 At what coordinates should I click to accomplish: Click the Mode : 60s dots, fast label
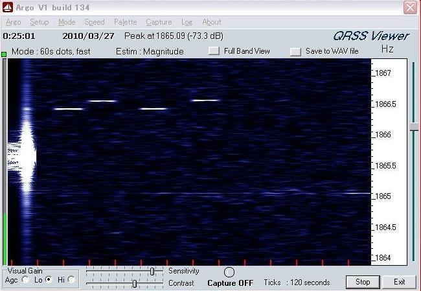[51, 51]
